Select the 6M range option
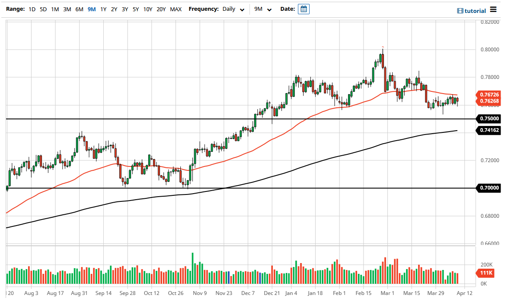505x301 pixels. [x=79, y=9]
